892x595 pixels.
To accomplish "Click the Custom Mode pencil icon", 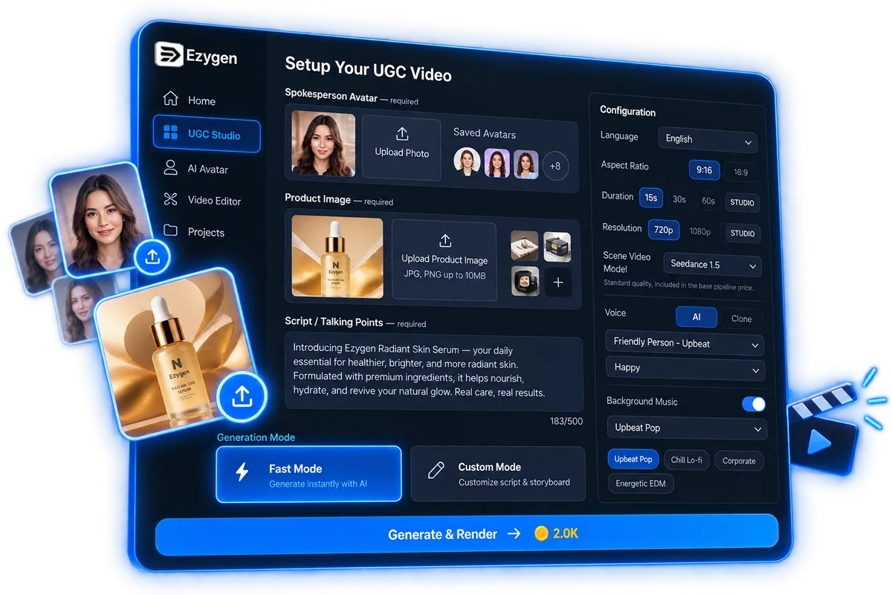I will (436, 470).
